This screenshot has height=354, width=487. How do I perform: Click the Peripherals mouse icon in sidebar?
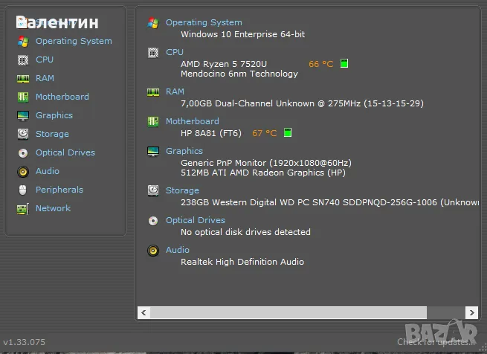[x=22, y=190]
